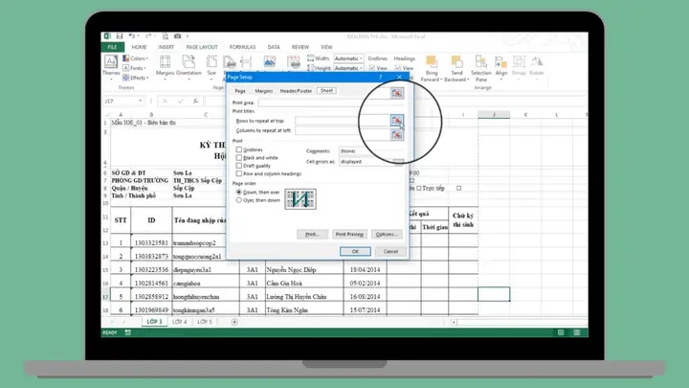
Task: Switch to the DATA ribbon tab
Action: [x=274, y=47]
